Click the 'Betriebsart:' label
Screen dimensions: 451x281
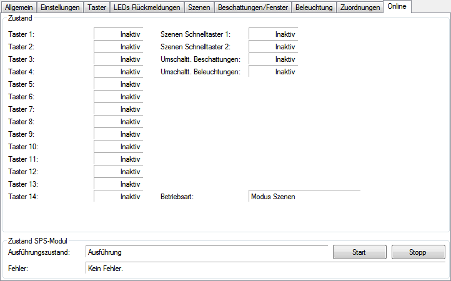click(x=177, y=197)
